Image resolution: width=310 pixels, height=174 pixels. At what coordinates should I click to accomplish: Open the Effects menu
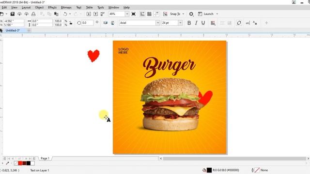pos(52,8)
